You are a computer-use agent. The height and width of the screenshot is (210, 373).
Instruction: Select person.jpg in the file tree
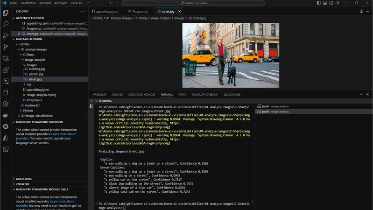(35, 74)
